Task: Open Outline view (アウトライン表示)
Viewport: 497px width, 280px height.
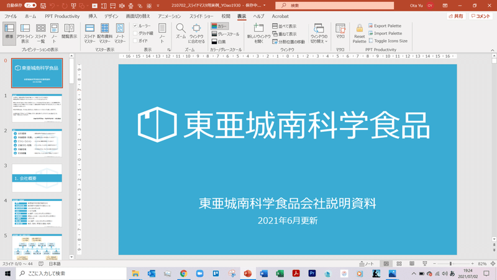Action: pyautogui.click(x=25, y=34)
